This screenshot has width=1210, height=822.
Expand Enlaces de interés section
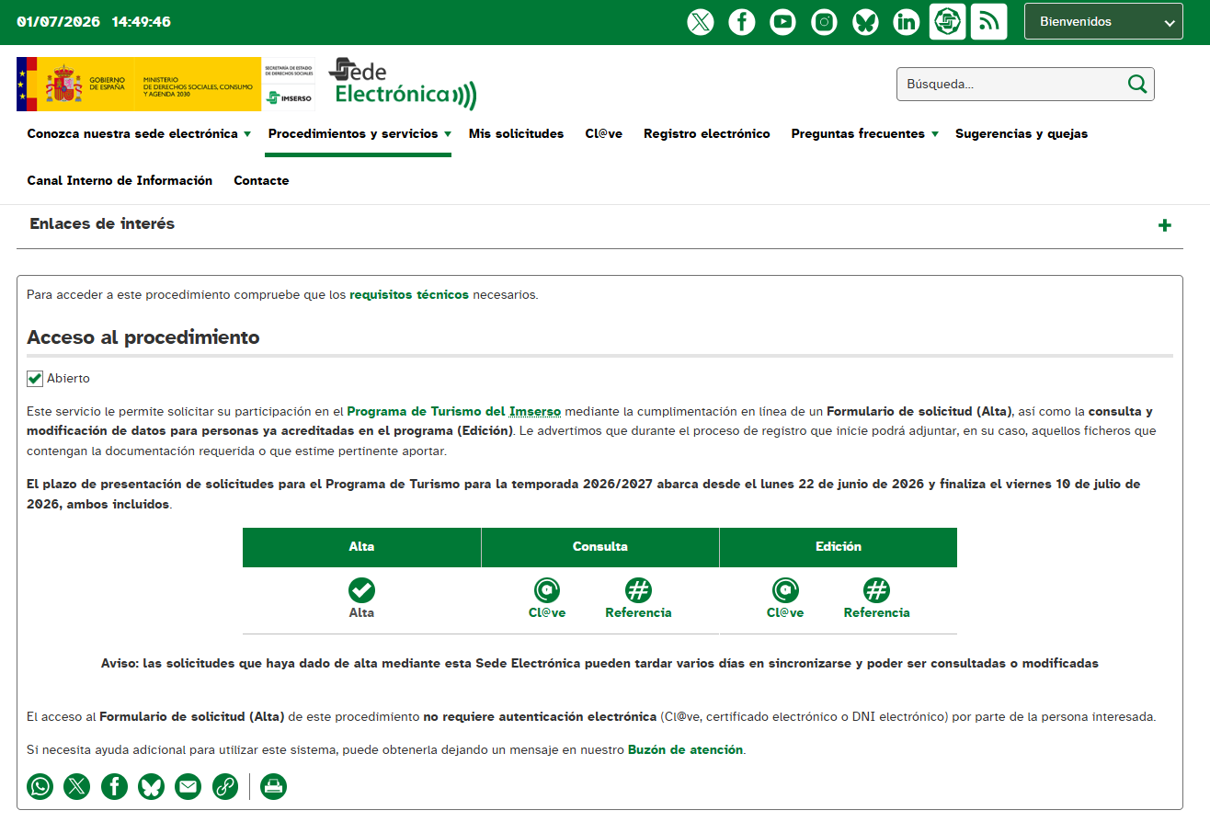1165,225
